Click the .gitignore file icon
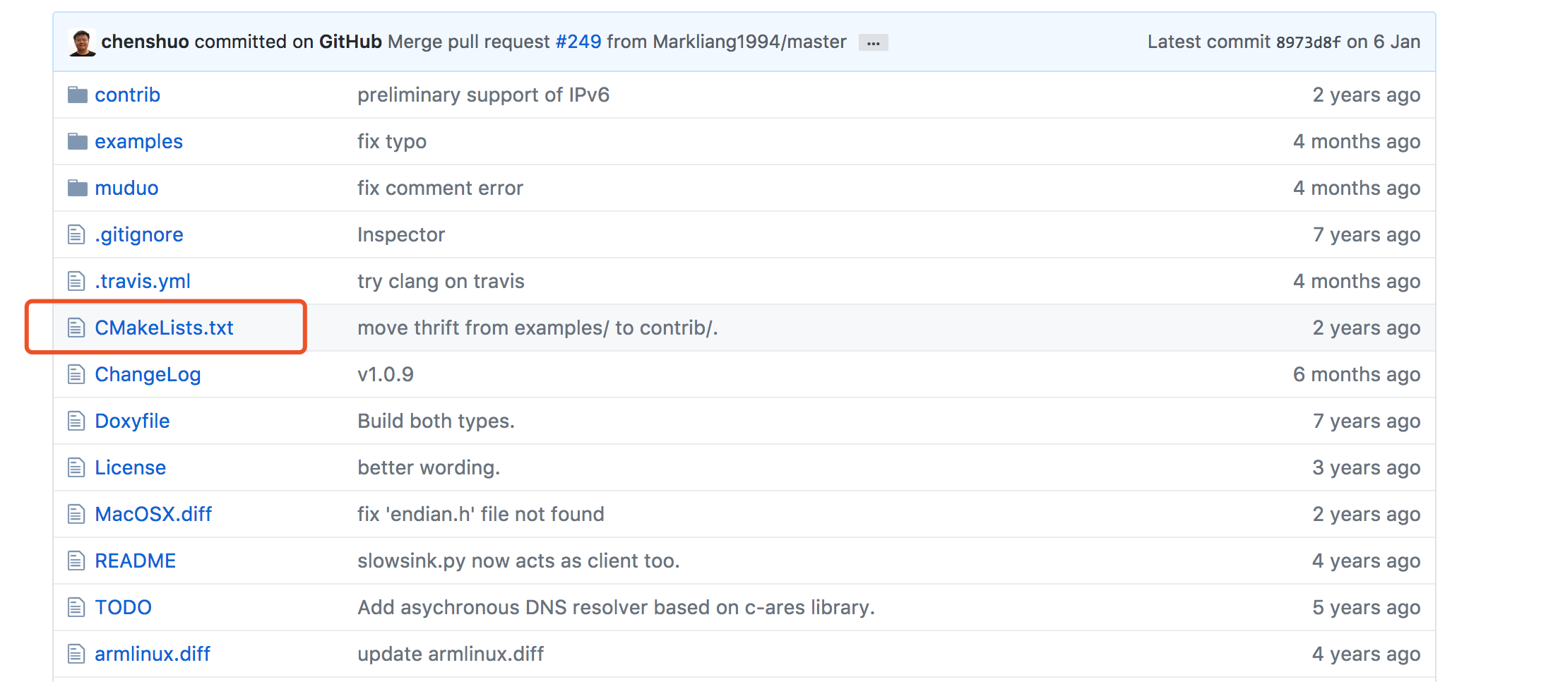The width and height of the screenshot is (1565, 682). click(x=76, y=234)
